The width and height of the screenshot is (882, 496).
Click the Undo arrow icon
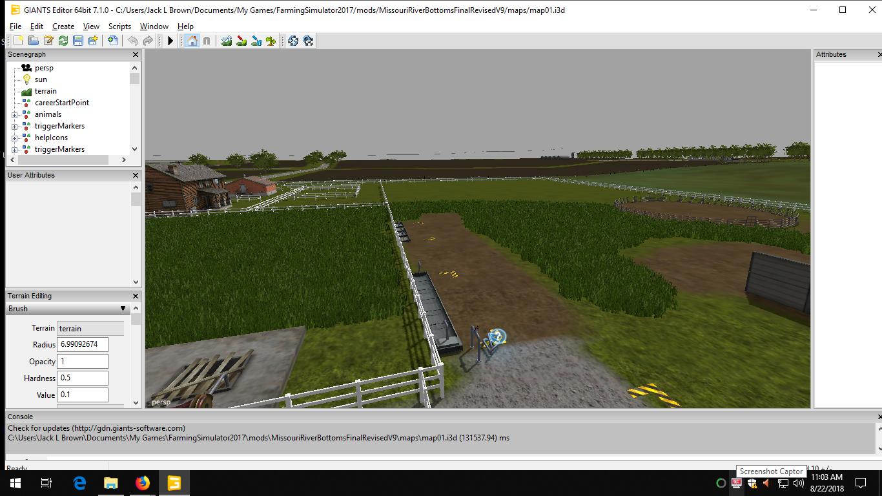(x=133, y=41)
